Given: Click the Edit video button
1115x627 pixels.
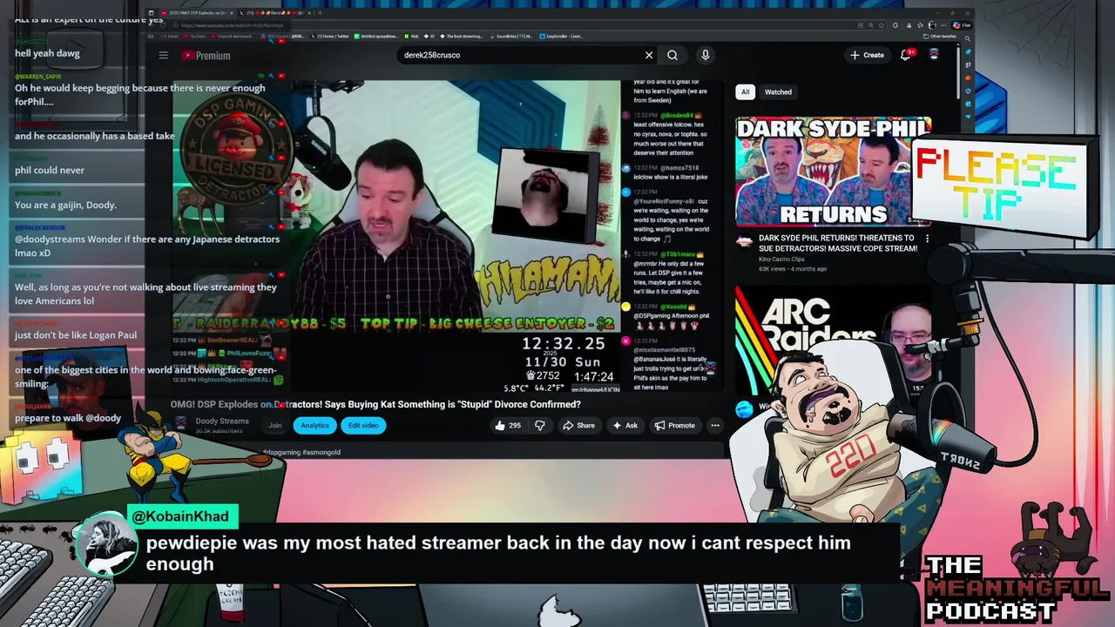Looking at the screenshot, I should (363, 425).
